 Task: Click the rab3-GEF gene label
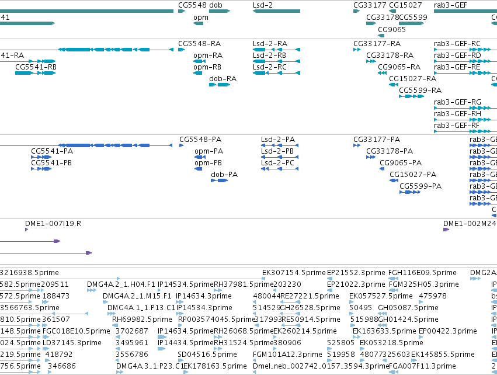click(x=450, y=5)
